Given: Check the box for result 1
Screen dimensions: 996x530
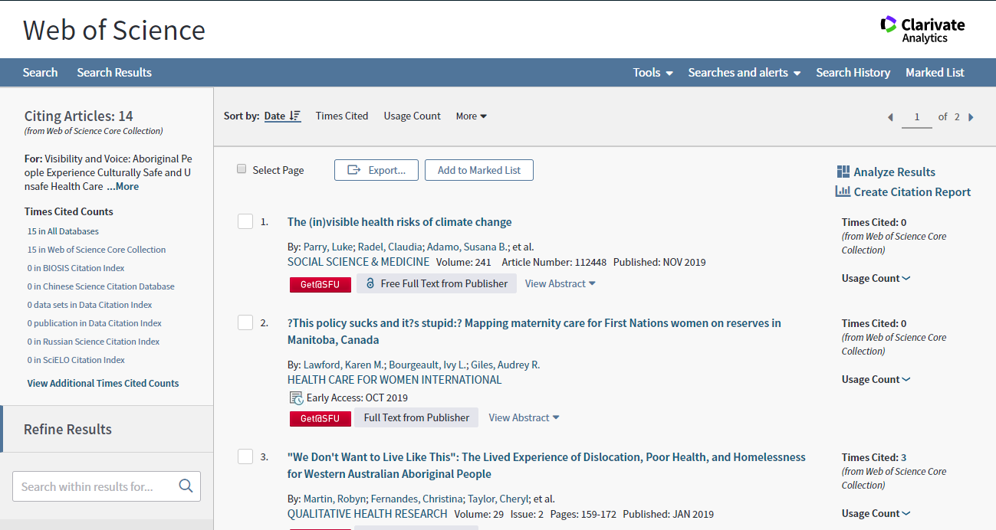Looking at the screenshot, I should (245, 221).
